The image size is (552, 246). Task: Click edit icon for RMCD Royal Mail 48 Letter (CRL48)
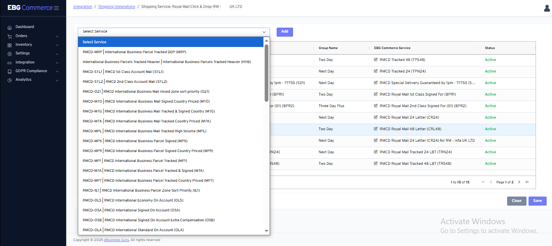point(375,129)
